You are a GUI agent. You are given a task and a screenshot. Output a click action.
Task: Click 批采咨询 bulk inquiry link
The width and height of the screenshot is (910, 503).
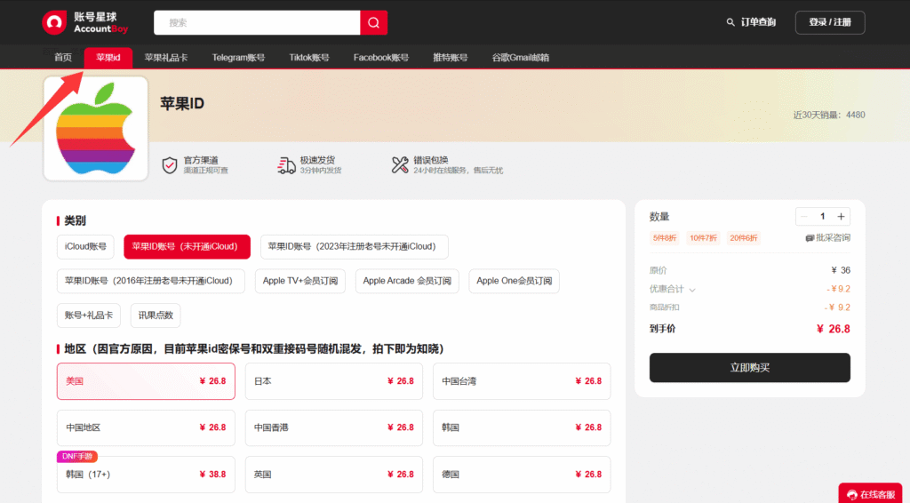tap(828, 238)
